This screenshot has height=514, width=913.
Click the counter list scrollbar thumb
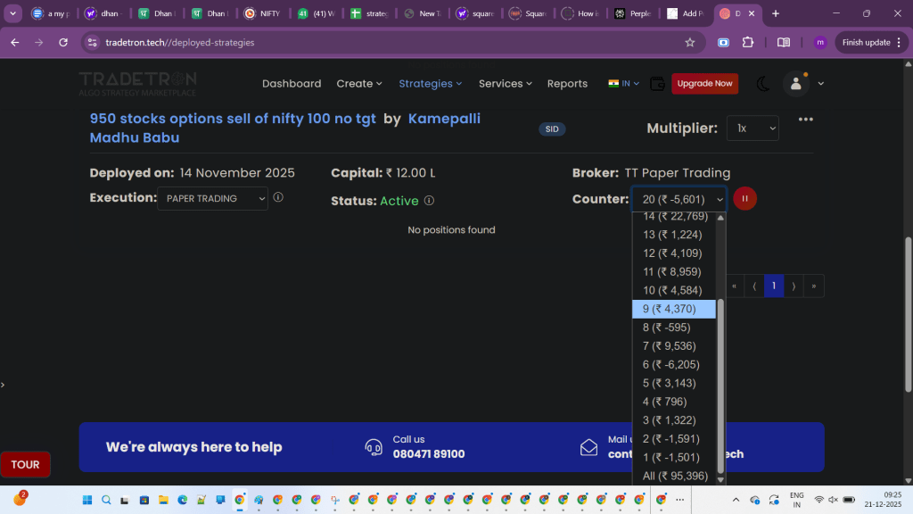tap(720, 384)
